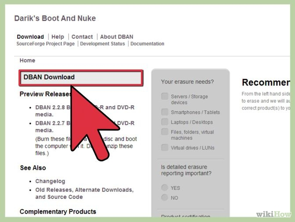Viewport: 295px width, 222px height.
Task: Check Laptops / Desktops option
Action: click(x=165, y=122)
